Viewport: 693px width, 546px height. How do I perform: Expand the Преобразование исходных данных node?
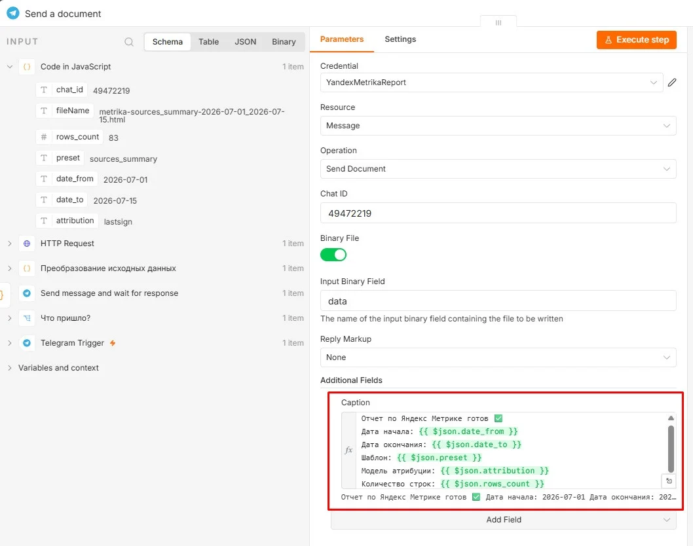click(x=10, y=268)
